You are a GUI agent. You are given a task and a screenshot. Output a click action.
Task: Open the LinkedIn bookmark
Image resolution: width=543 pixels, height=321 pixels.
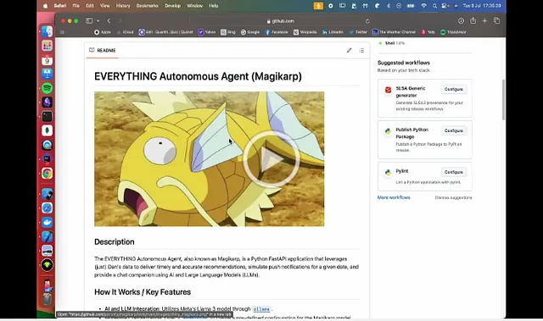pos(333,32)
